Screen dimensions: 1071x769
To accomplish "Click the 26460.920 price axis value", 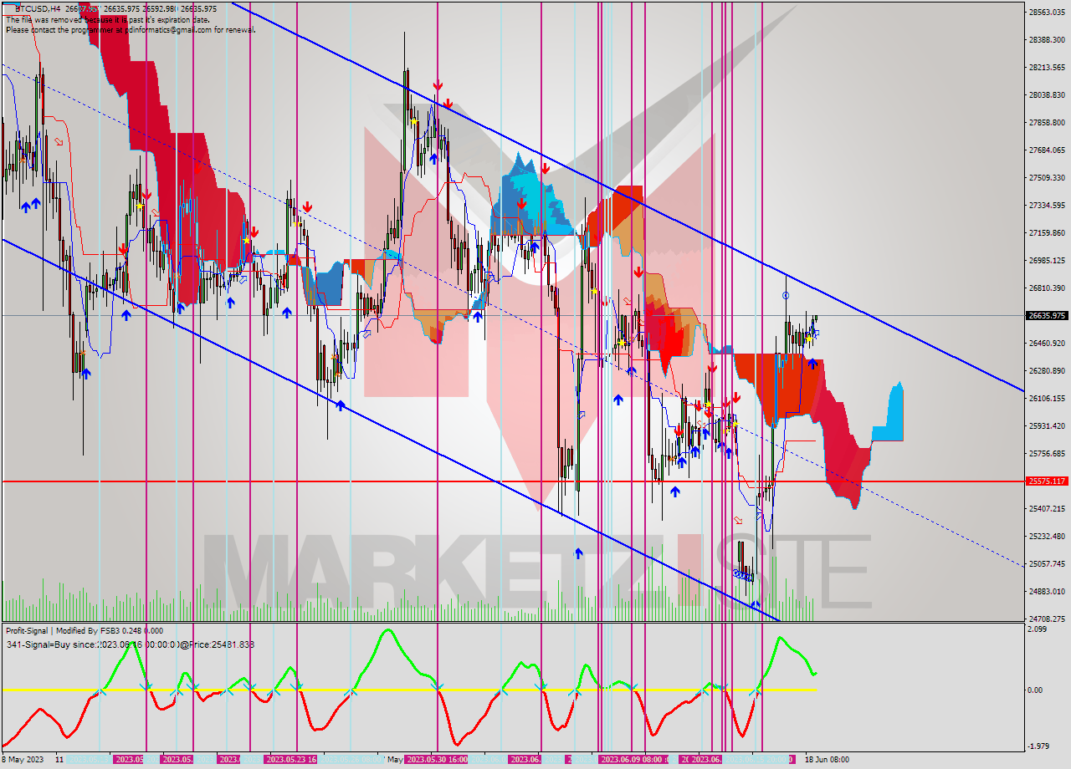I will pyautogui.click(x=1047, y=343).
